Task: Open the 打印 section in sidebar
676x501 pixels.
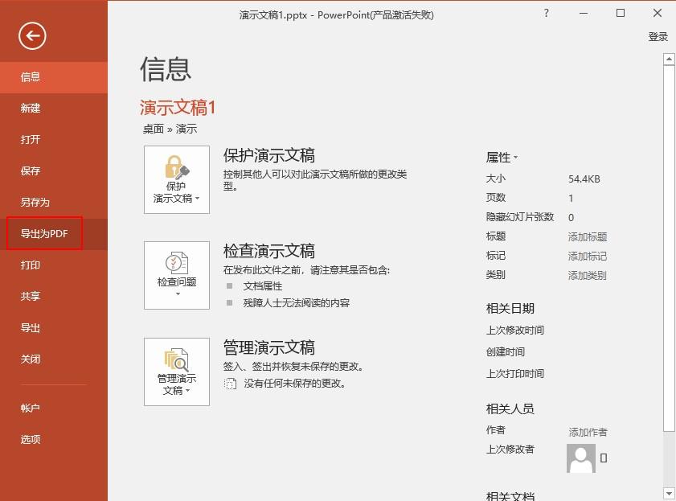Action: [30, 265]
